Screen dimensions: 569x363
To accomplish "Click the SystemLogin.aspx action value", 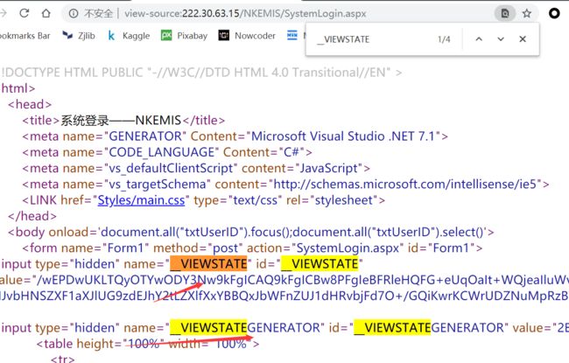I will coord(348,248).
